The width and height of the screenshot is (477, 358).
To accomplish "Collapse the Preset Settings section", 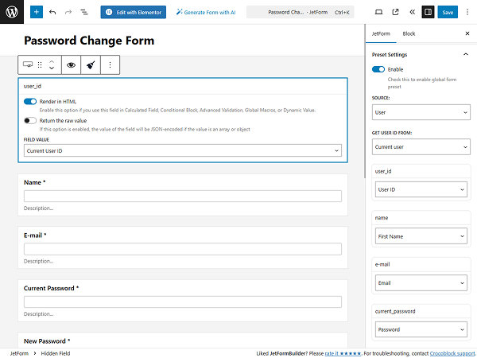I will (x=466, y=53).
